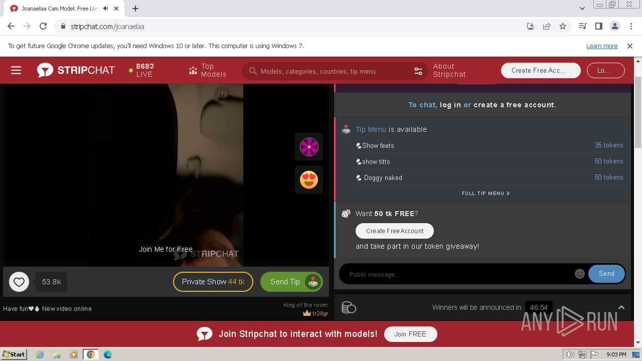Open the hamburger menu
The height and width of the screenshot is (361, 642).
[x=16, y=70]
